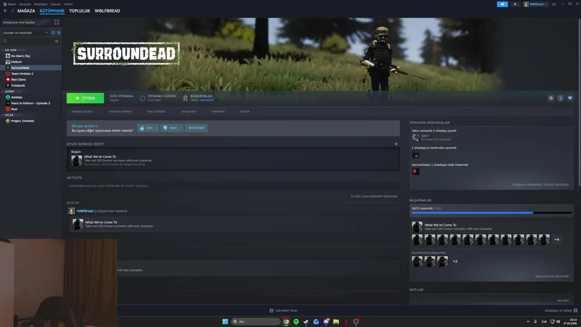Open the Görünüm menu
581x327 pixels.
(25, 4)
